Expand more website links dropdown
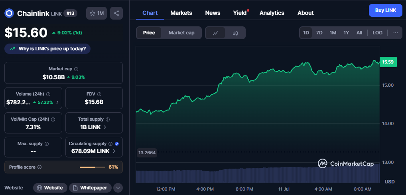The image size is (406, 195). pos(118,188)
